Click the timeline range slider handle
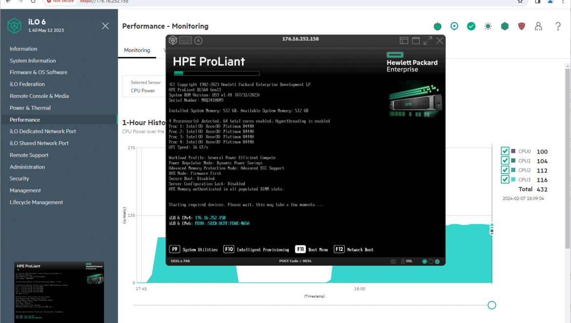 (491, 305)
